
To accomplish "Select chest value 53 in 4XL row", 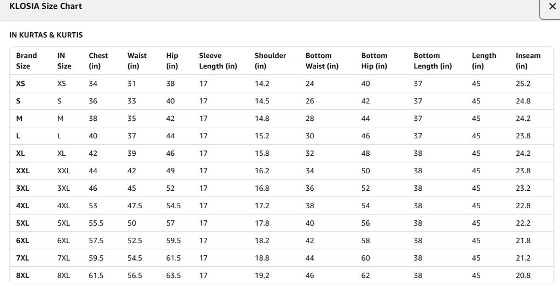I will point(93,206).
